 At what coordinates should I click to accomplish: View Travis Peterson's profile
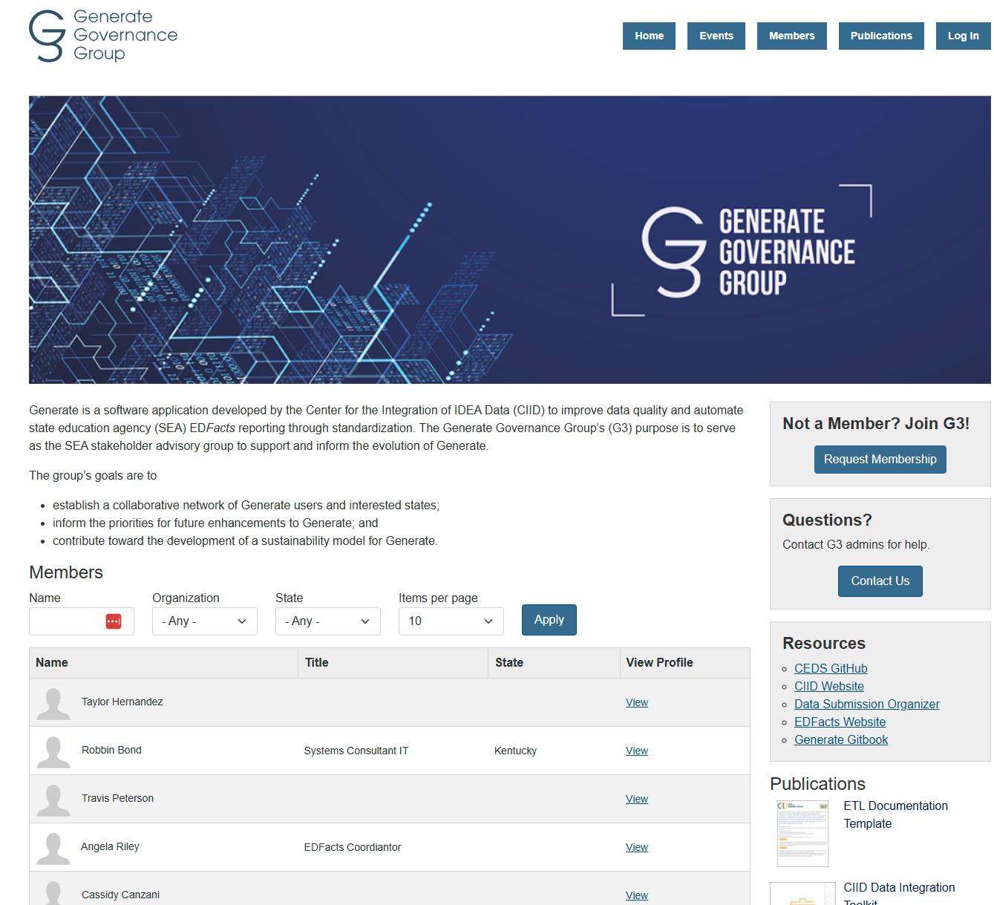pos(637,799)
